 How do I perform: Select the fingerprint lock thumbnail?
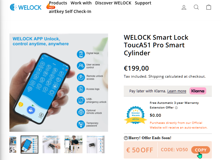coord(51,144)
